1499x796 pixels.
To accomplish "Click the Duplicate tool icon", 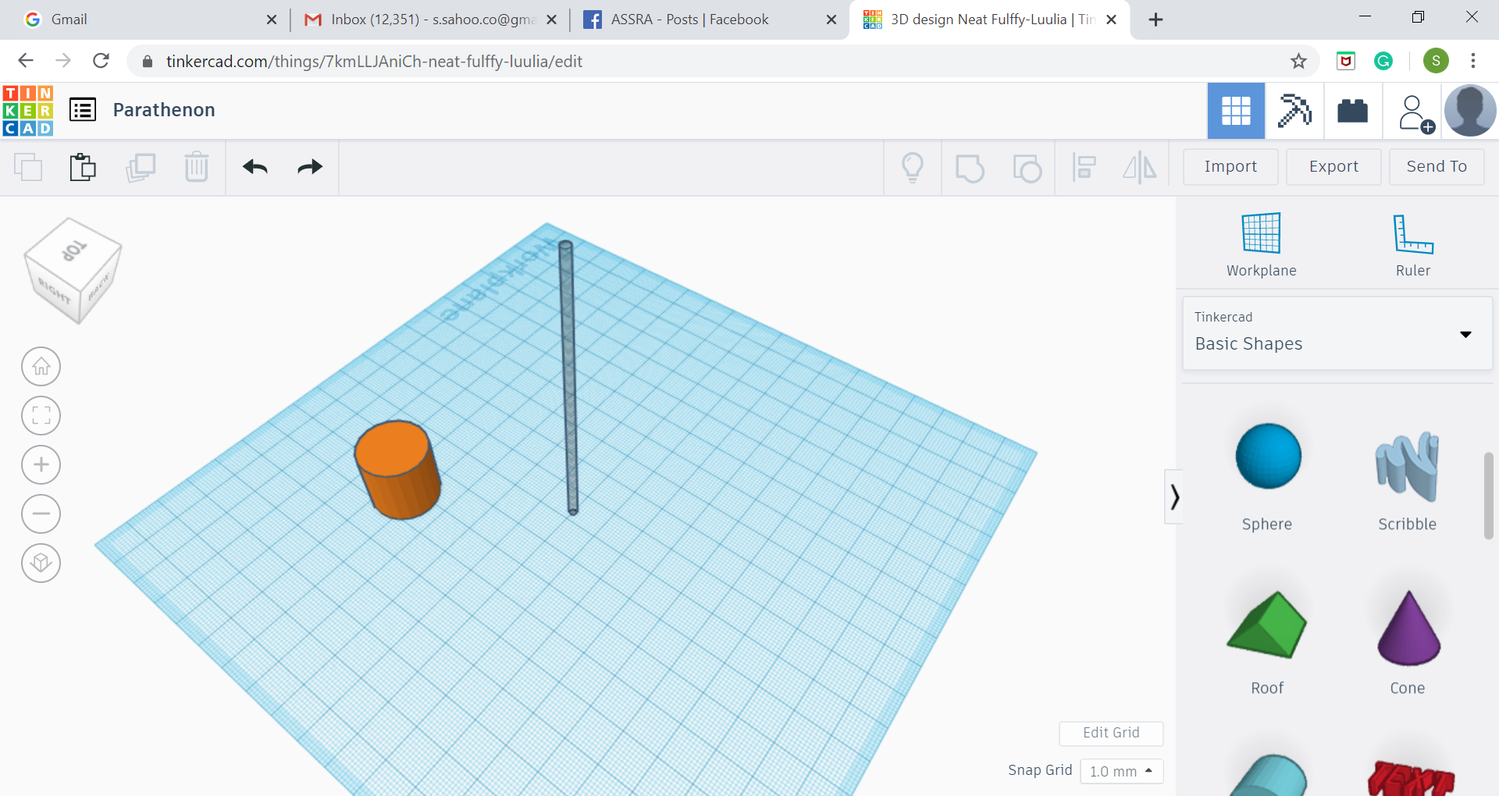I will coord(141,167).
